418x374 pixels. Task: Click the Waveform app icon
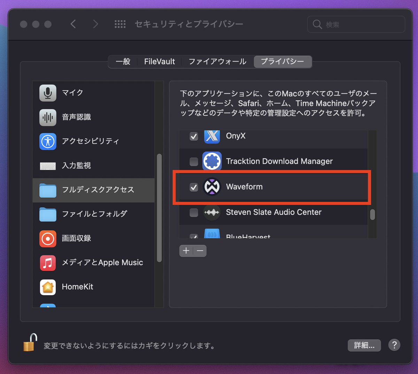coord(212,186)
